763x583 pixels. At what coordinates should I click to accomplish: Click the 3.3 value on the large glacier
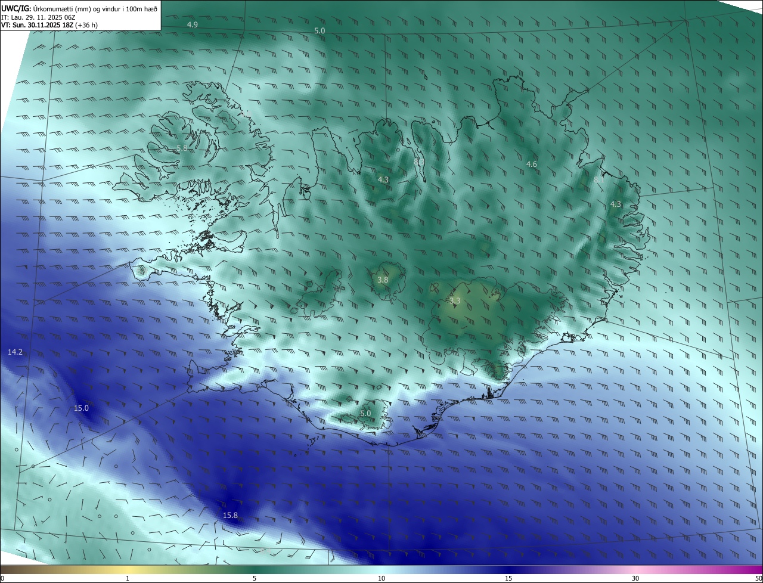coord(455,301)
